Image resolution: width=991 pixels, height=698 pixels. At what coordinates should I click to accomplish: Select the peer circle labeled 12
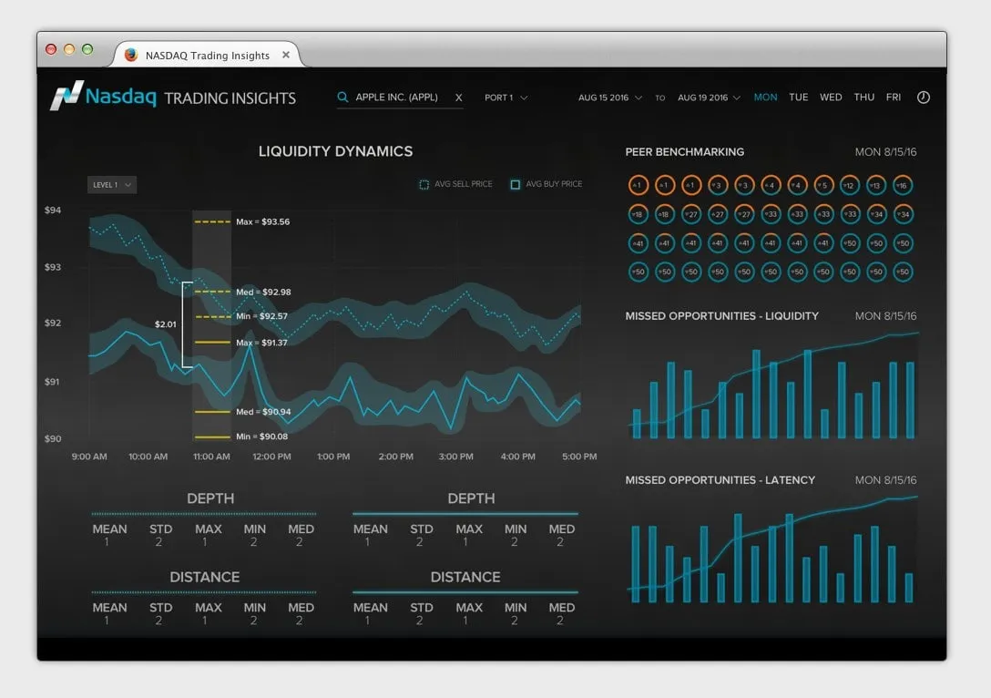[850, 185]
